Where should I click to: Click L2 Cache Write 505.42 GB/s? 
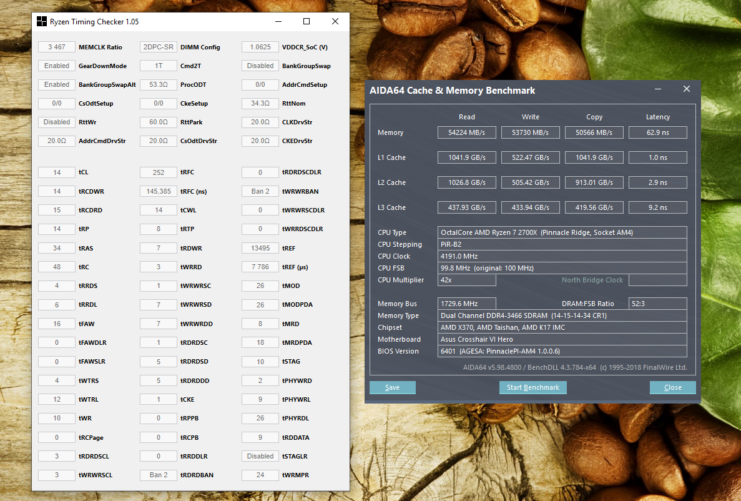coord(530,182)
